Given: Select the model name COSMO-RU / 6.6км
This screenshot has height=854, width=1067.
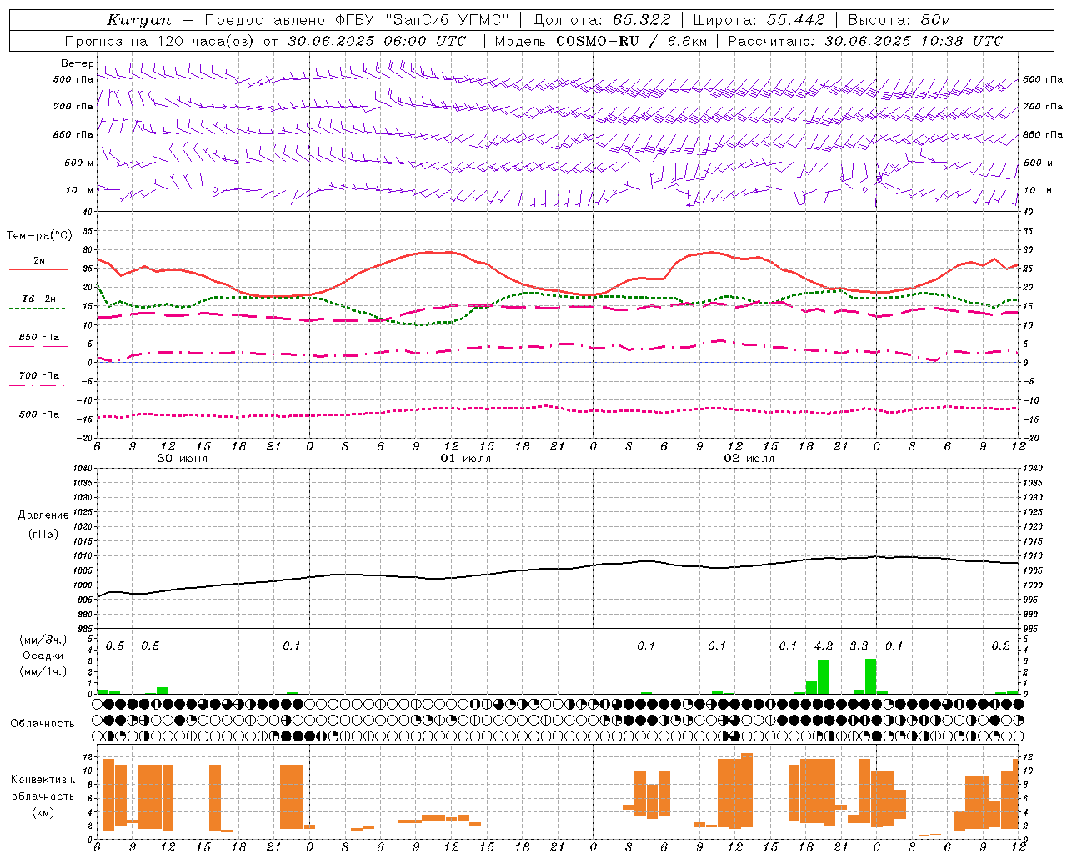Looking at the screenshot, I should tap(632, 41).
